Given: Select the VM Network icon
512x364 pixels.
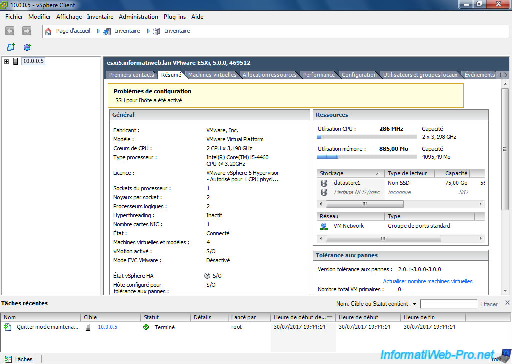Looking at the screenshot, I should coord(324,226).
